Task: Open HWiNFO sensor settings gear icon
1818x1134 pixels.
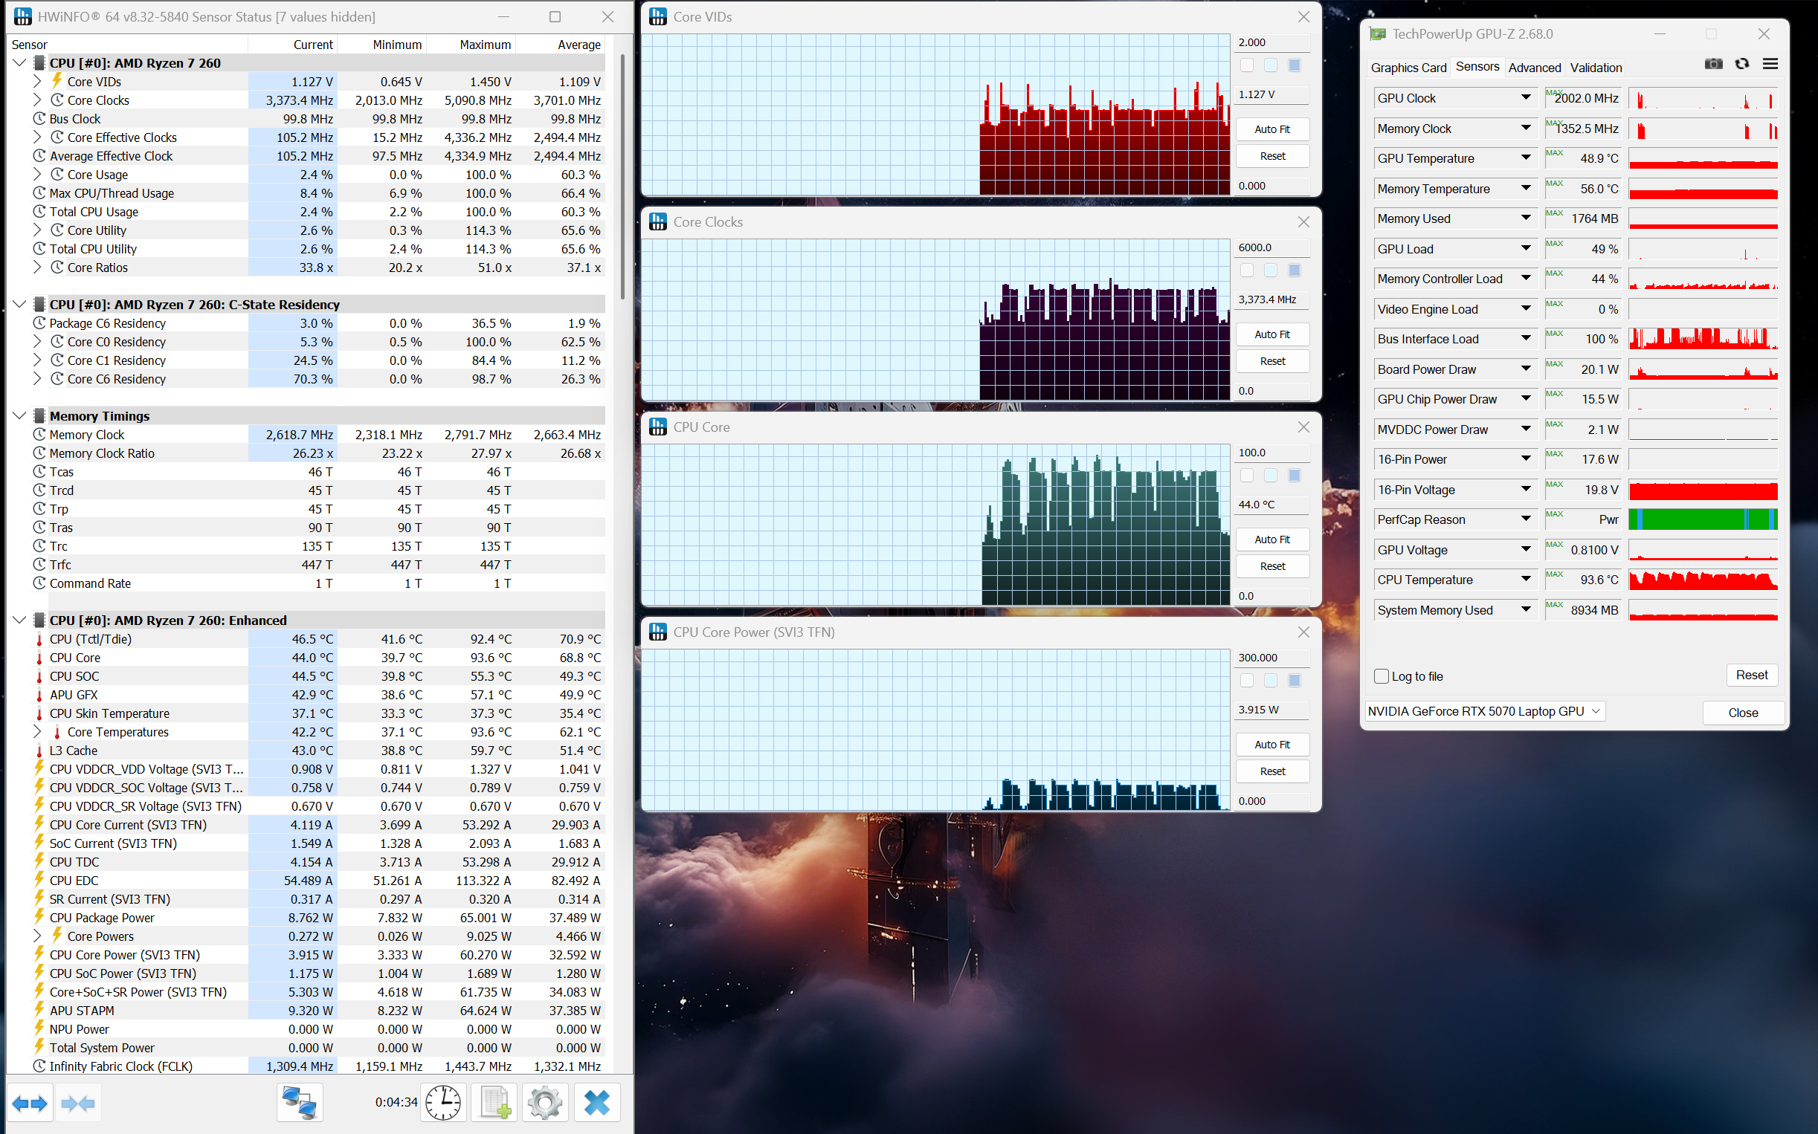Action: coord(545,1103)
